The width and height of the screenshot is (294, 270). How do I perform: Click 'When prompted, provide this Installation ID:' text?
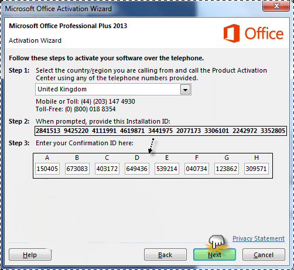[x=103, y=121]
